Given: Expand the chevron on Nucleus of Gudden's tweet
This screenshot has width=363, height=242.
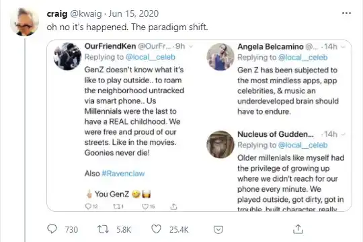Looking at the screenshot, I should click(x=344, y=134).
